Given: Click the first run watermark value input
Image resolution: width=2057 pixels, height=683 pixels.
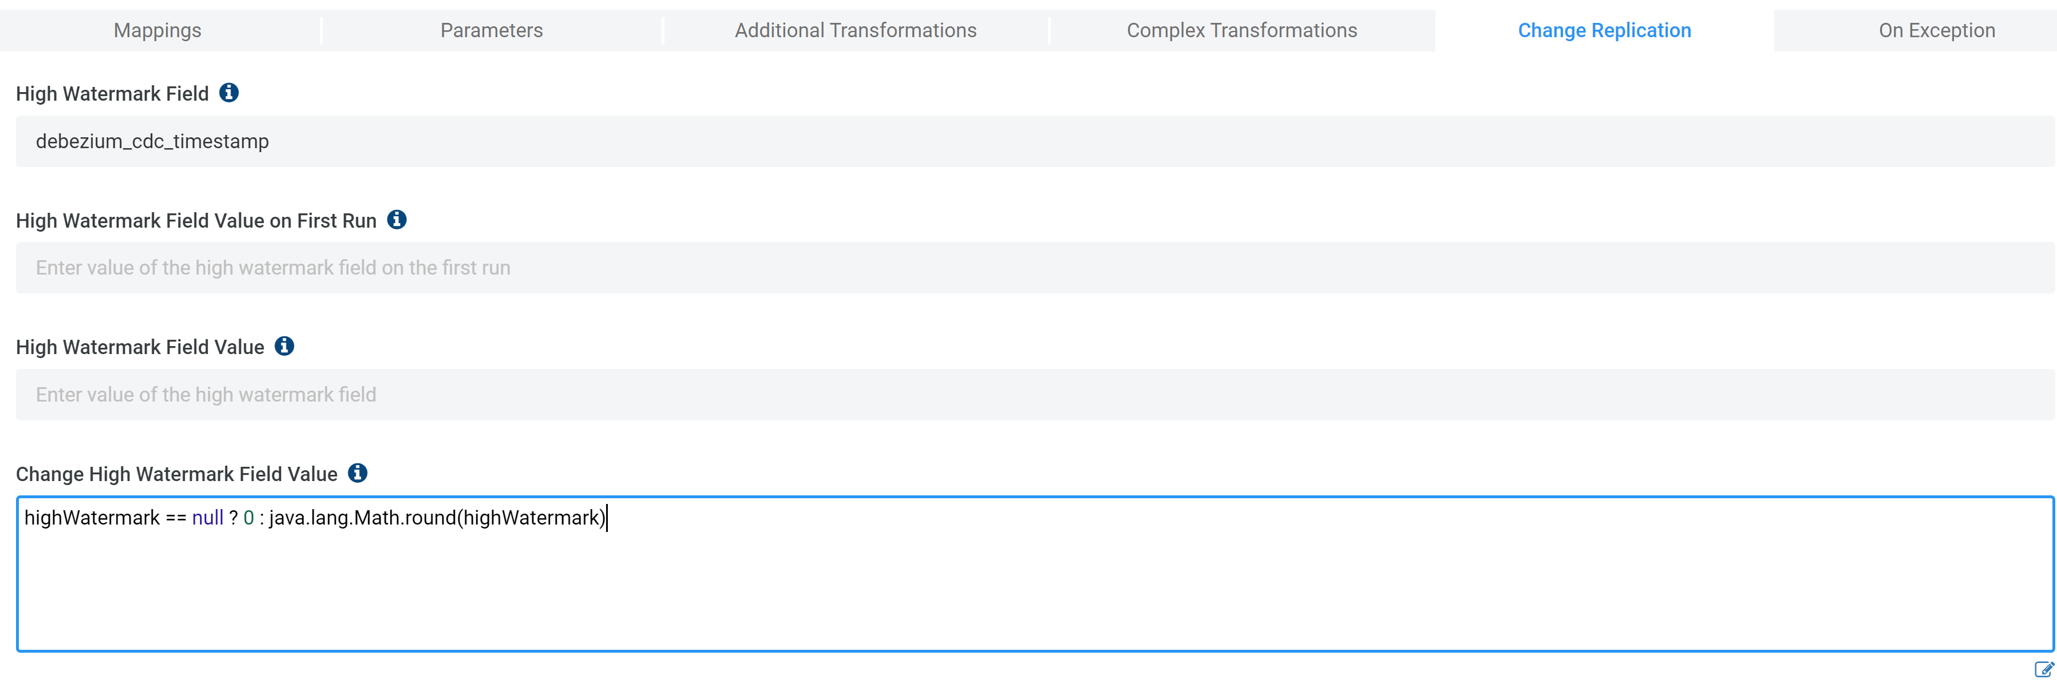Looking at the screenshot, I should pyautogui.click(x=1034, y=268).
